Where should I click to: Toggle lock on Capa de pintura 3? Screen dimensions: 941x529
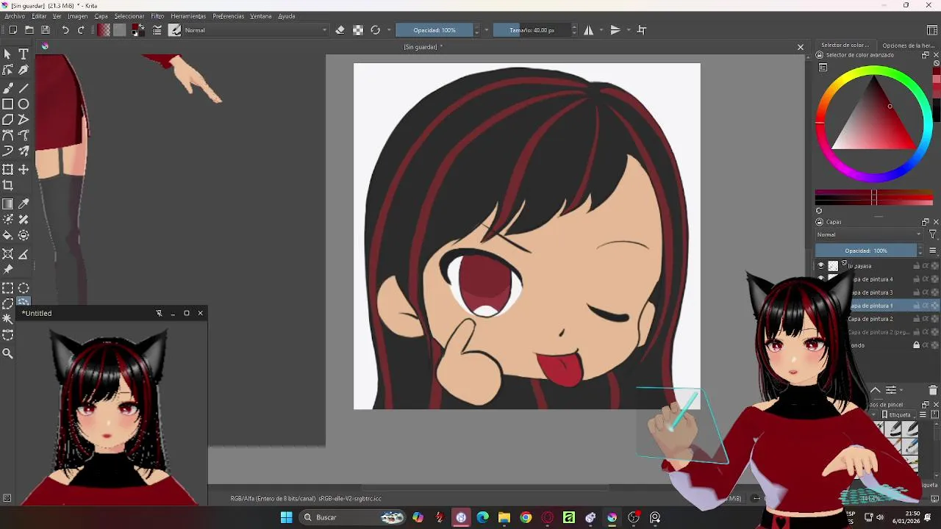point(917,292)
